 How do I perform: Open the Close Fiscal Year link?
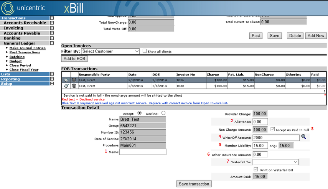tap(24, 70)
